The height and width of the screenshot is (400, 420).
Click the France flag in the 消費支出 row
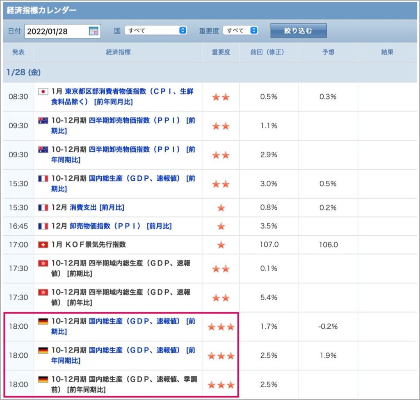[x=43, y=207]
